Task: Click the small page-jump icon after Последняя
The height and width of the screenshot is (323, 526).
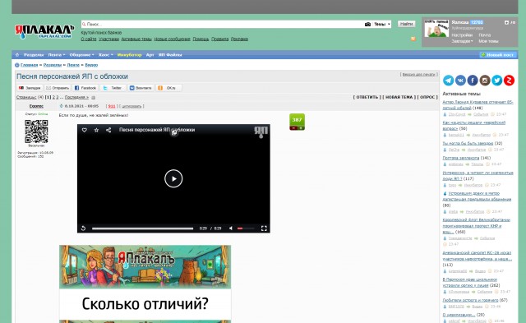Action: click(x=93, y=97)
